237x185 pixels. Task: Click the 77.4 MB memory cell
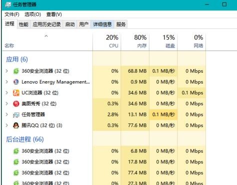[x=135, y=173]
